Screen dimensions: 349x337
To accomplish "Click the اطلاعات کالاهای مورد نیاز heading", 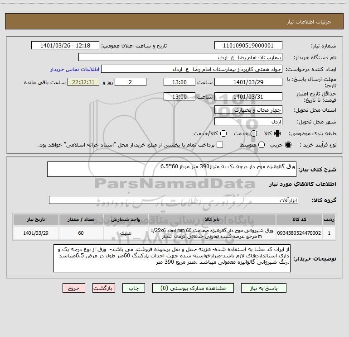I will (x=302, y=184).
